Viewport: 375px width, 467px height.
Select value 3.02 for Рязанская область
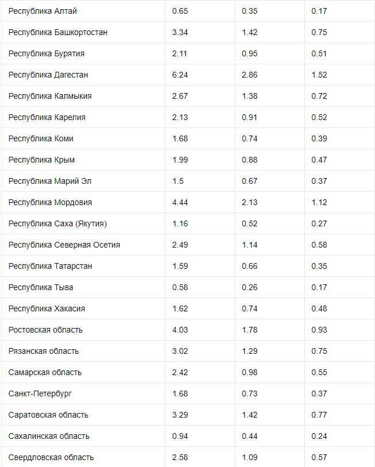coord(180,351)
